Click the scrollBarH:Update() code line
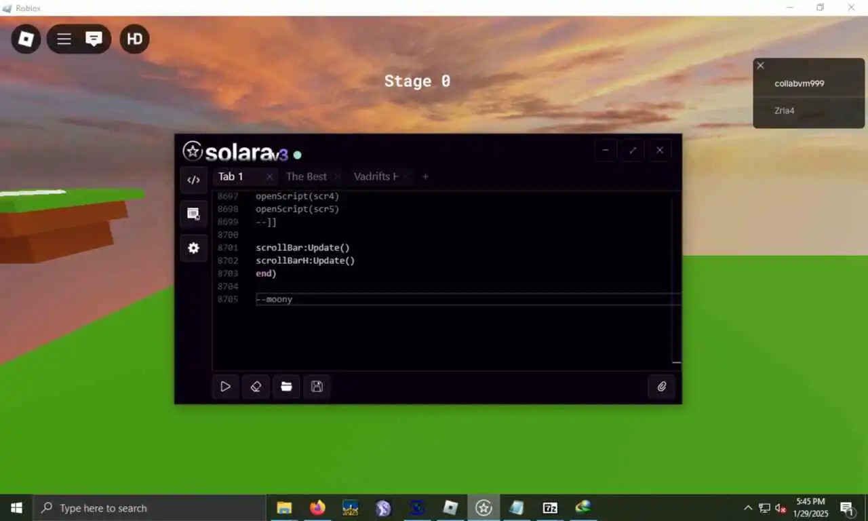Screen dimensions: 868x521 pos(305,260)
